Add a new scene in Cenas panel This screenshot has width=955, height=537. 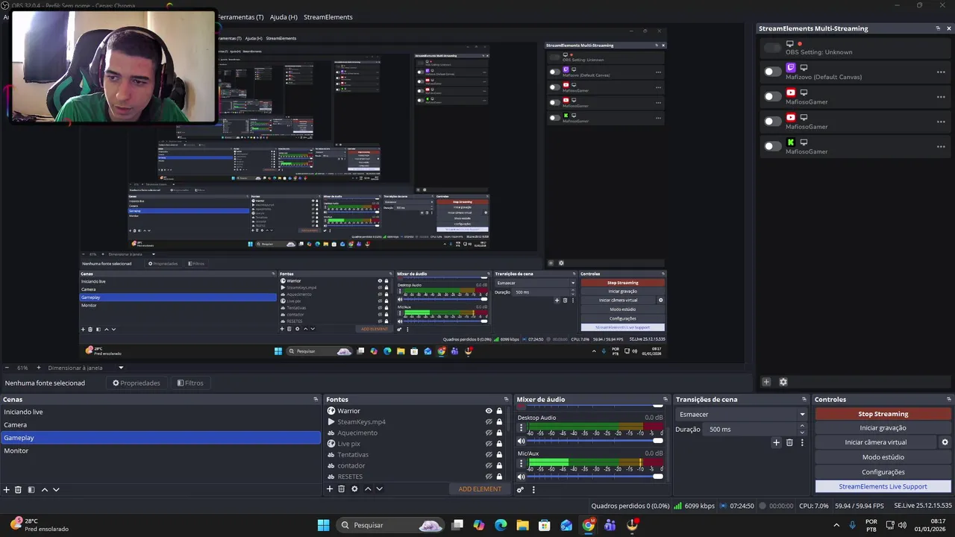pyautogui.click(x=7, y=489)
